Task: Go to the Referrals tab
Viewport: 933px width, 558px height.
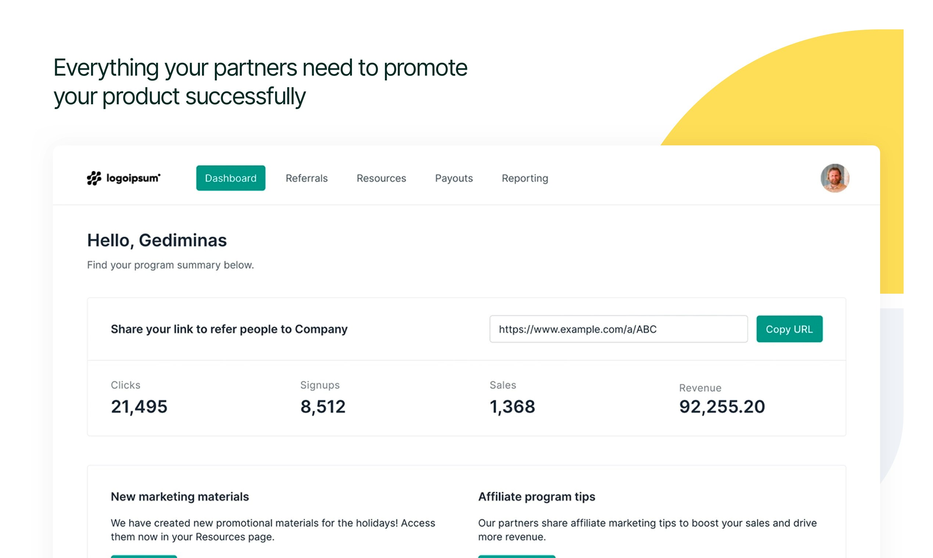Action: pyautogui.click(x=307, y=178)
